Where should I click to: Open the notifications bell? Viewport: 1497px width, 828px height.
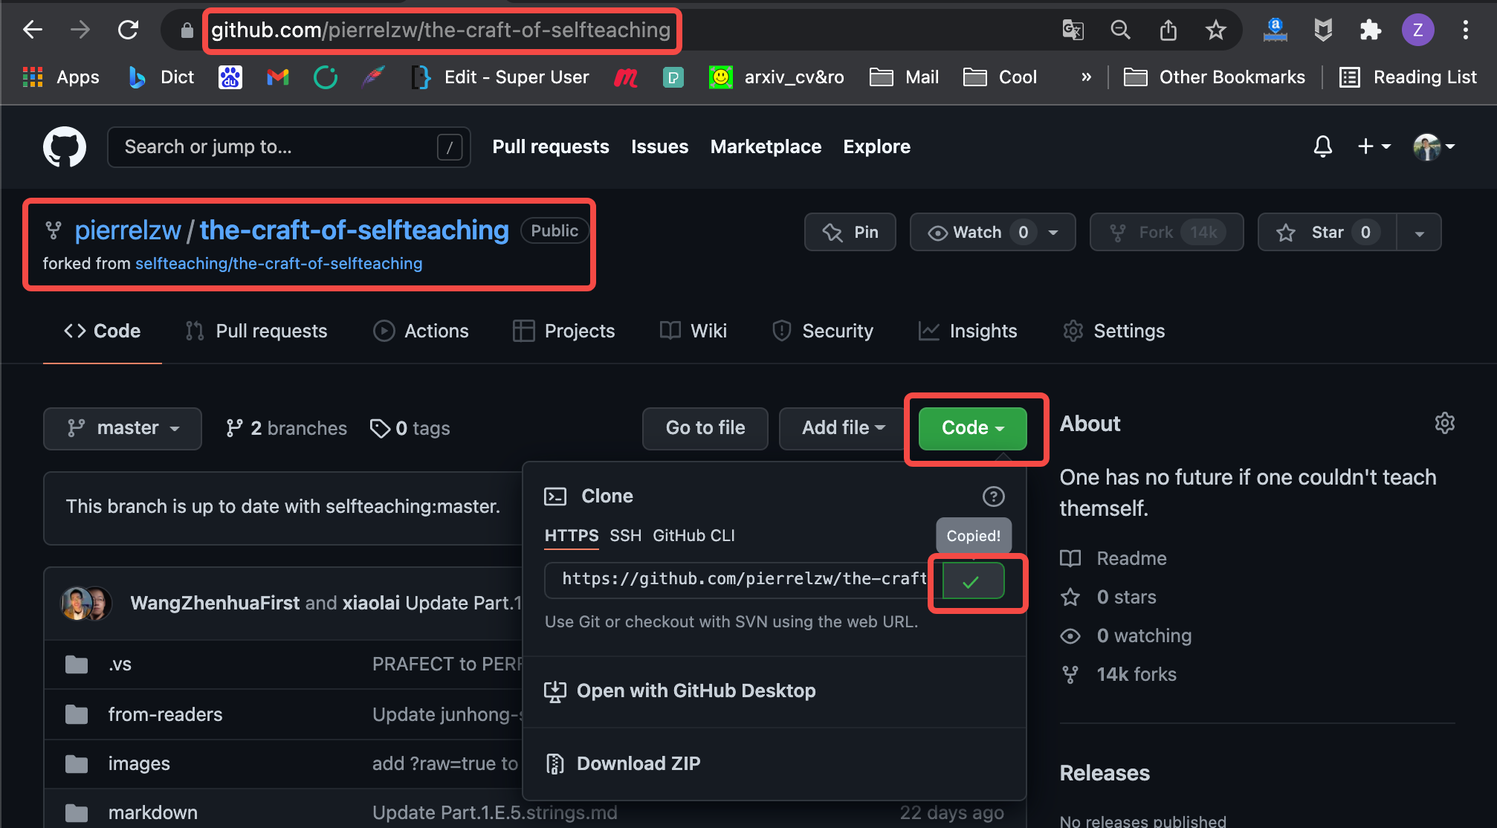1322,146
